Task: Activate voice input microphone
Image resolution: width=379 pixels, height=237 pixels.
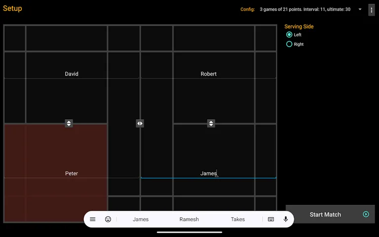Action: click(x=286, y=219)
